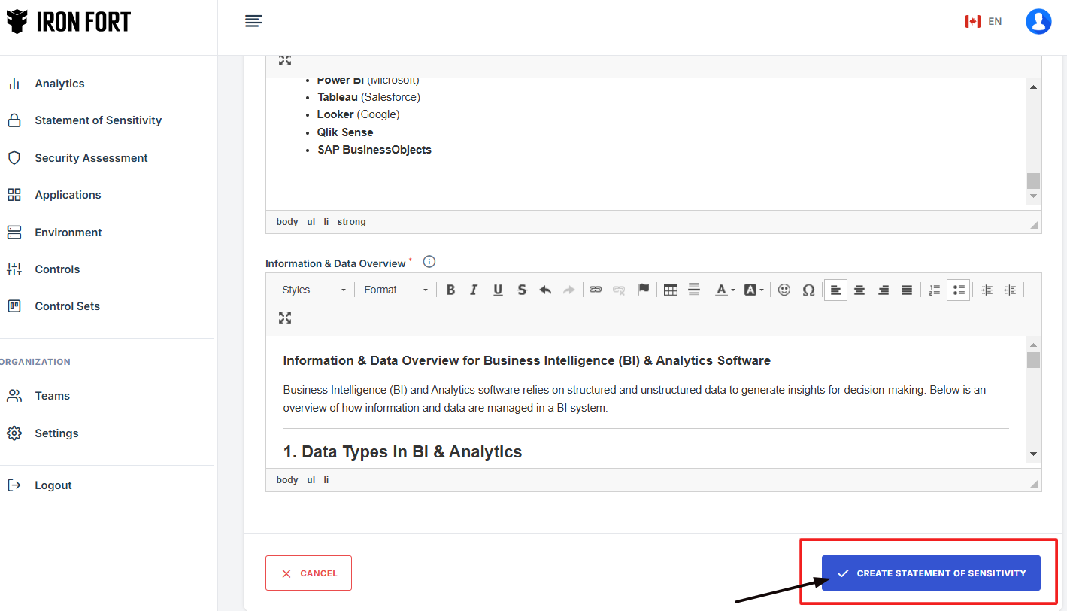
Task: Insert a table using the table icon
Action: [671, 290]
